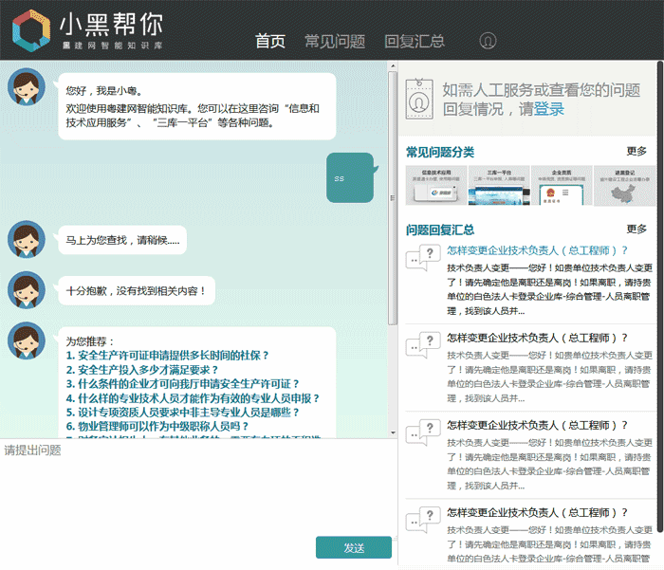The image size is (664, 570).
Task: Click the 小黑帮你 hexagon logo
Action: (x=31, y=30)
